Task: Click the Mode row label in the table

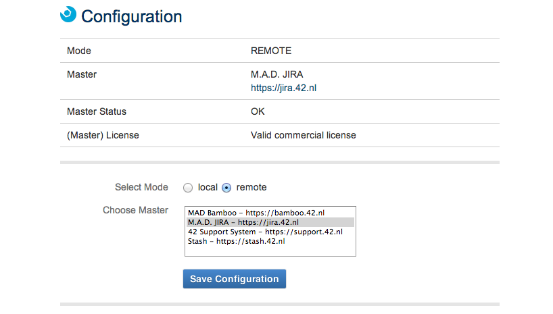Action: (x=79, y=51)
